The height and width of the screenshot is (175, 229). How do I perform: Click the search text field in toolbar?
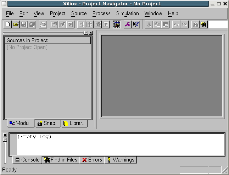(x=218, y=24)
